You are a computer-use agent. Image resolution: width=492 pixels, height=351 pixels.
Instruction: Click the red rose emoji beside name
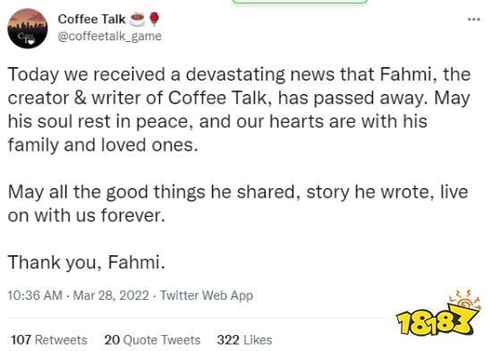tap(154, 20)
